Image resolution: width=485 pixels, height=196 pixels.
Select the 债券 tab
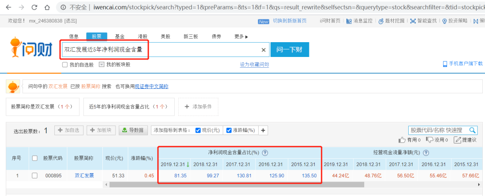coord(216,36)
